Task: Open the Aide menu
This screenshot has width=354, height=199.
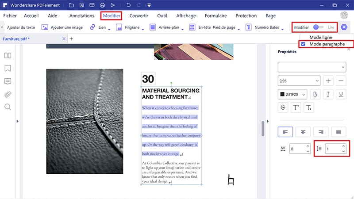Action: (x=52, y=15)
